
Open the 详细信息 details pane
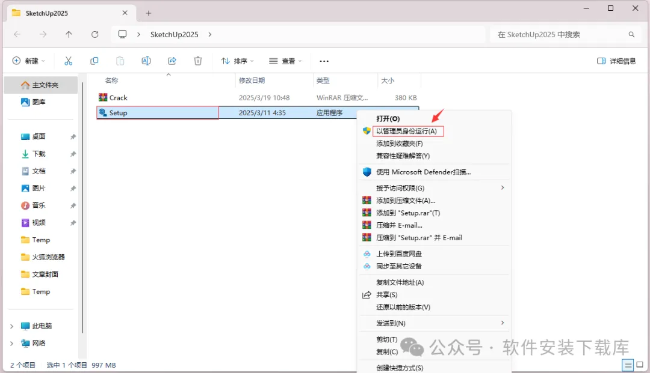(616, 61)
